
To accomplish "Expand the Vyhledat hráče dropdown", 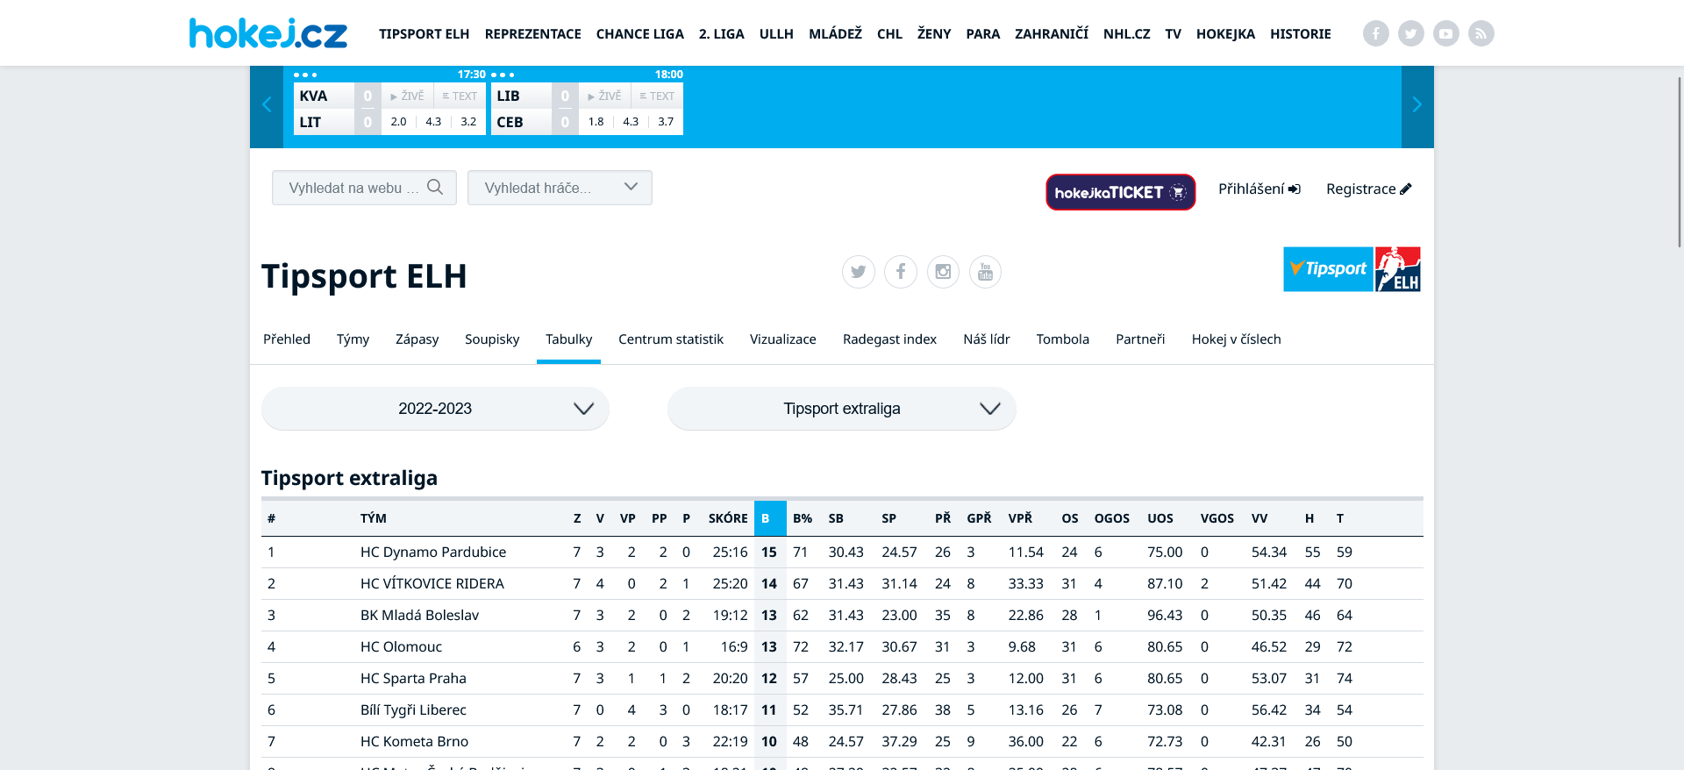I will click(560, 188).
